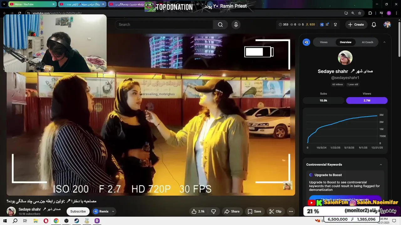Open the more actions three-dot menu
This screenshot has height=225, width=401.
[x=291, y=212]
